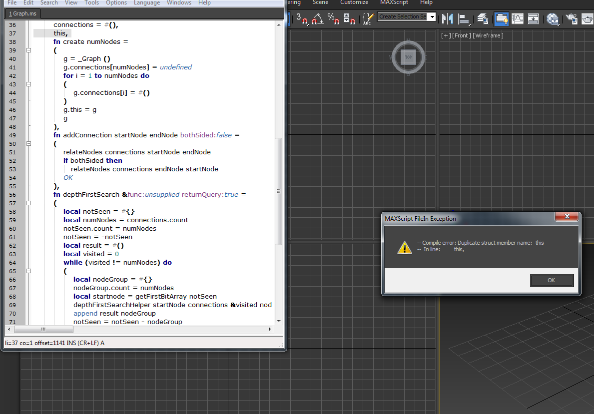Click editor scroll up arrow
This screenshot has width=594, height=414.
[279, 25]
